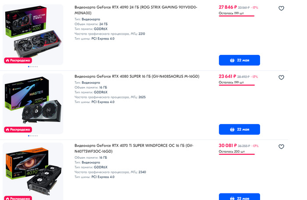The width and height of the screenshot is (307, 200).
Task: Add RTX 4090 to cart, 22 мая button
Action: point(239,60)
